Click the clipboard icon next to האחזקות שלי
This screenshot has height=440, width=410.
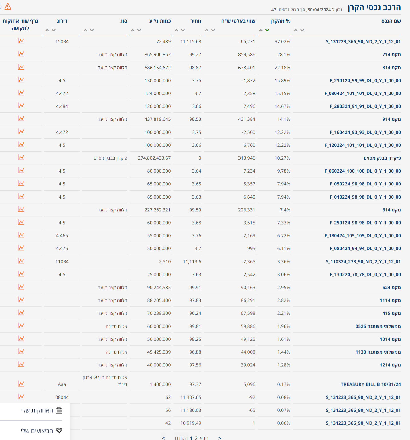(59, 410)
